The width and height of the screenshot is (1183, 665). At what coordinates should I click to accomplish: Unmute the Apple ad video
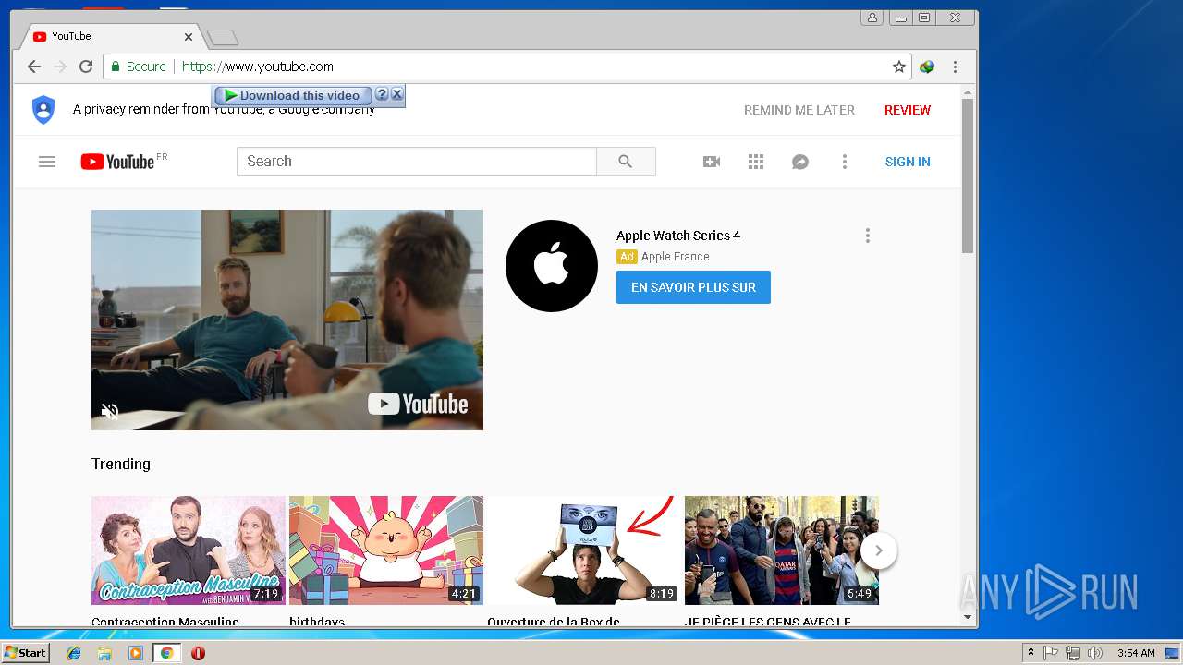tap(110, 411)
